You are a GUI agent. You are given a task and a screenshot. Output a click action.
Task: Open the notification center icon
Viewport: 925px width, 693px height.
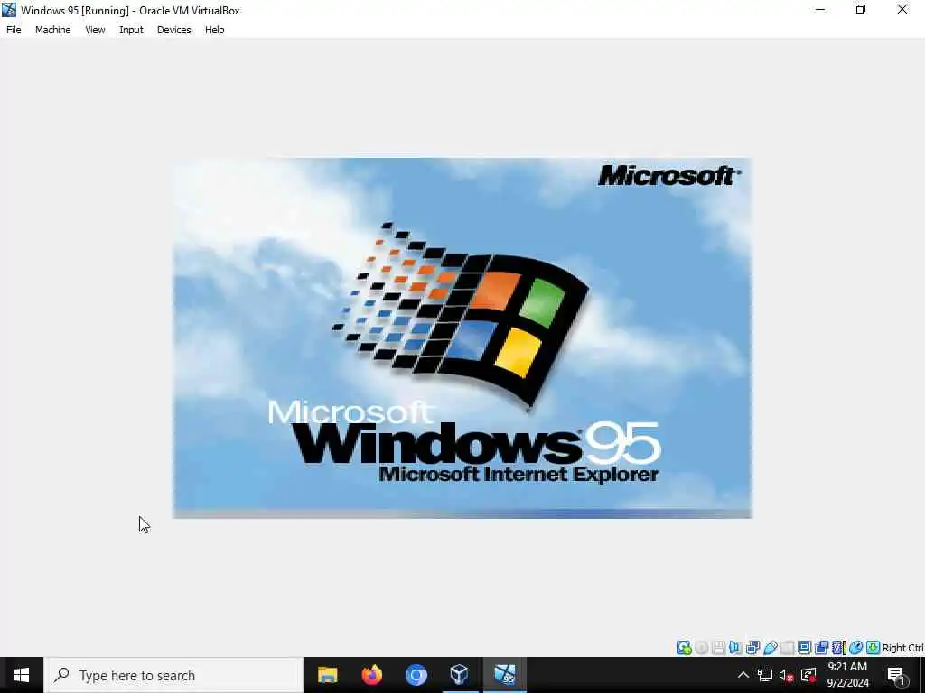(896, 675)
